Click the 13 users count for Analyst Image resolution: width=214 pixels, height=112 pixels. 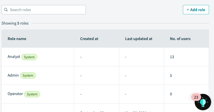click(172, 57)
